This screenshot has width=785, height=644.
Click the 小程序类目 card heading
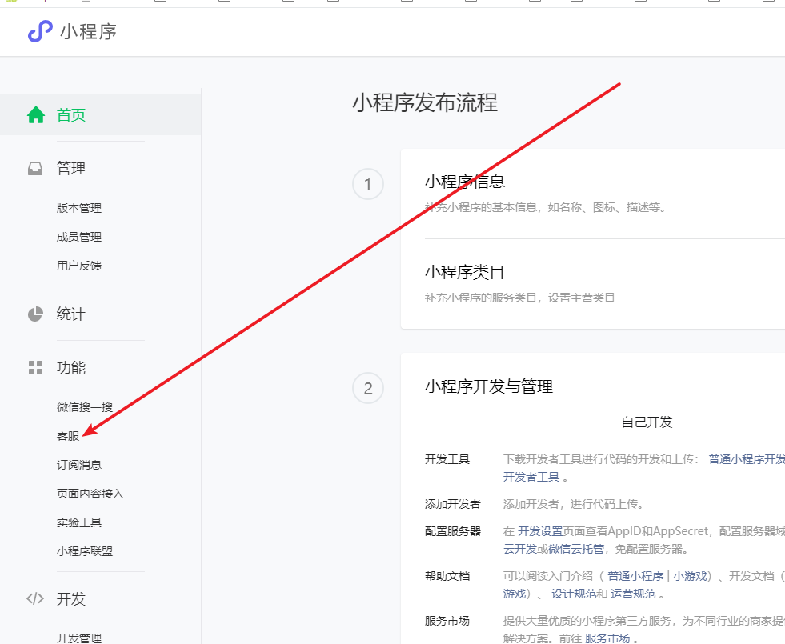tap(465, 272)
